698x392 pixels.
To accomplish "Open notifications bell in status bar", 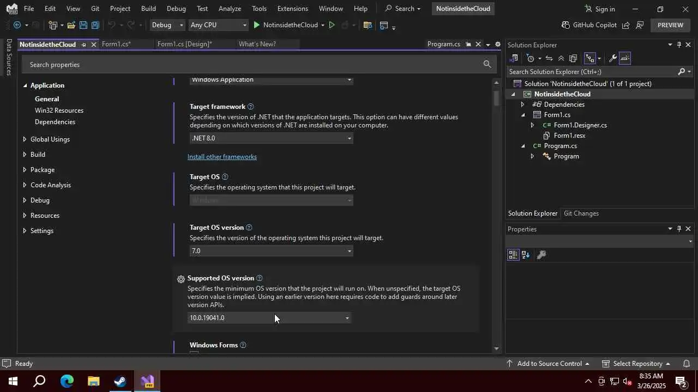I will 687,364.
